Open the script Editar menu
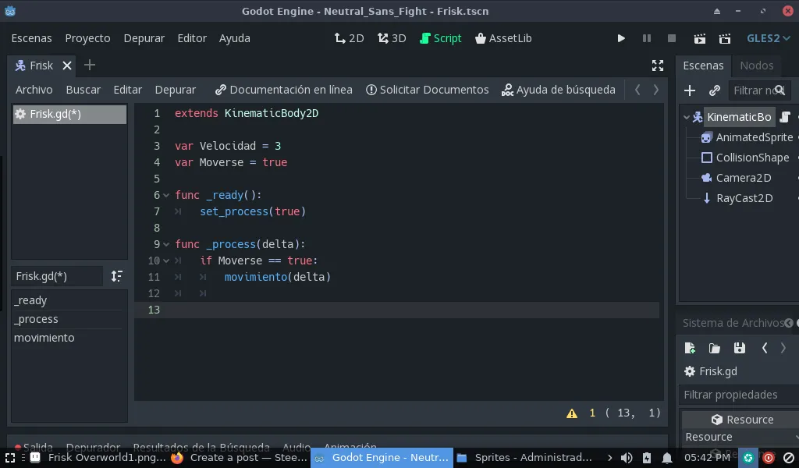799x468 pixels. tap(127, 90)
